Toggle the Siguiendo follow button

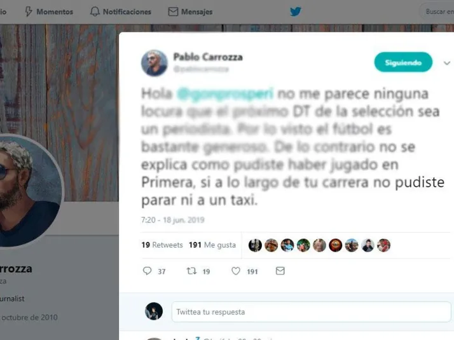click(x=403, y=62)
